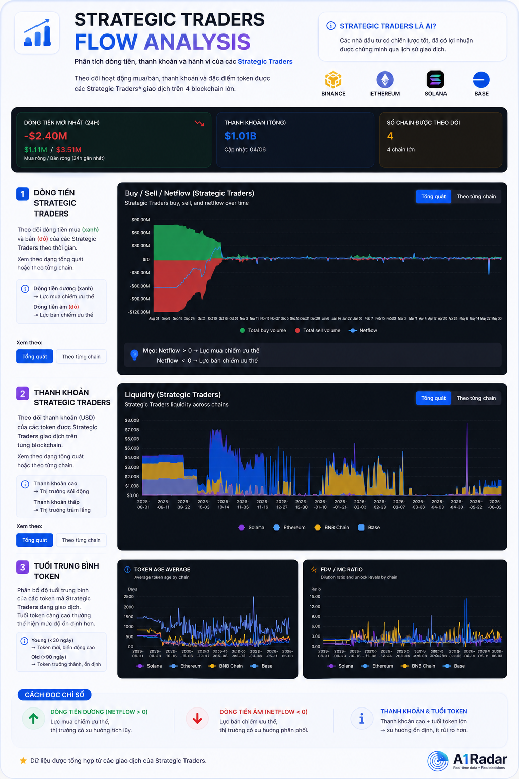This screenshot has width=519, height=779.
Task: Click section number 3 badge
Action: pos(22,567)
